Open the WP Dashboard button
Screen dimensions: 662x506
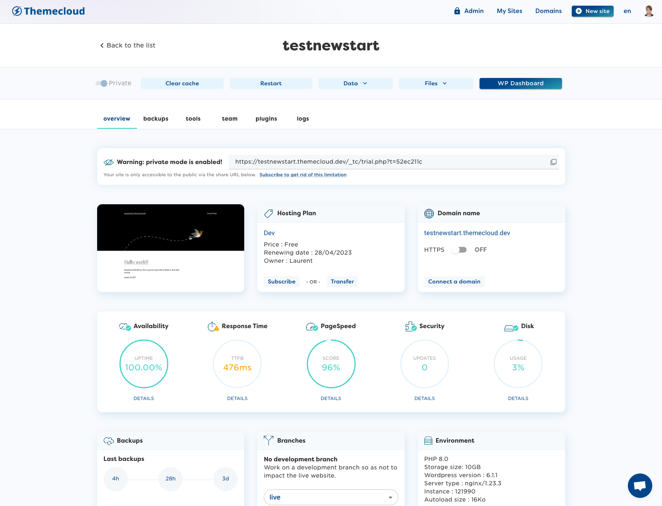521,83
